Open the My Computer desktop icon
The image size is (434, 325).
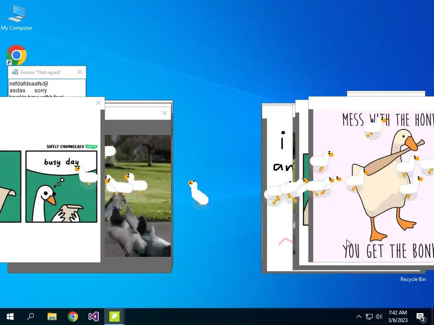pyautogui.click(x=17, y=17)
